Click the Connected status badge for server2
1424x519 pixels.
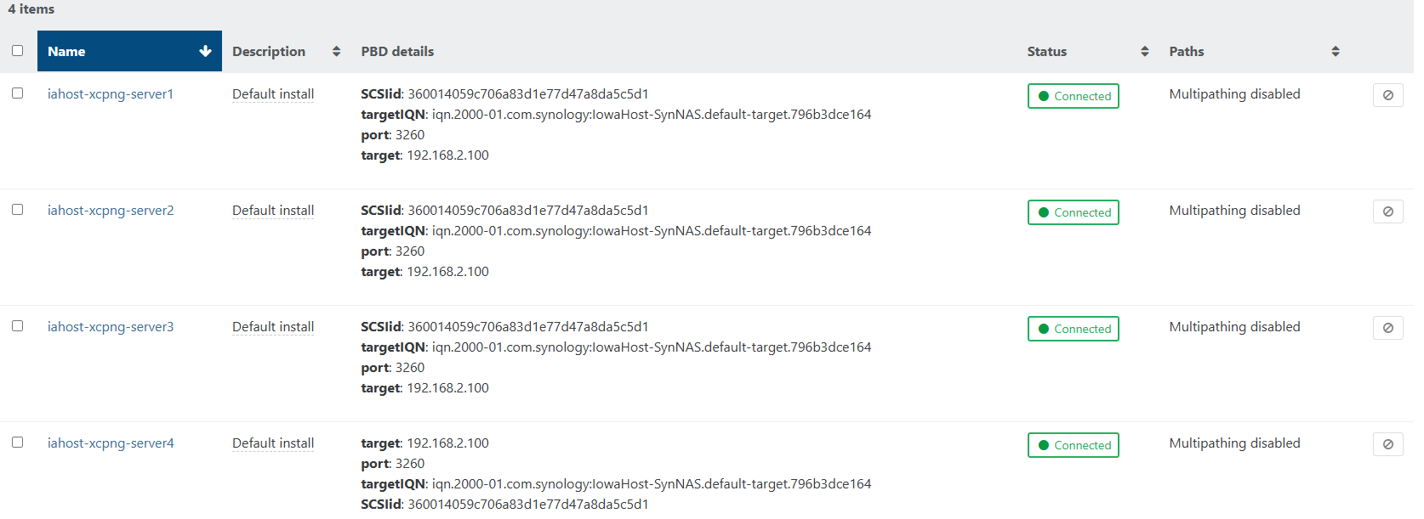pyautogui.click(x=1074, y=212)
